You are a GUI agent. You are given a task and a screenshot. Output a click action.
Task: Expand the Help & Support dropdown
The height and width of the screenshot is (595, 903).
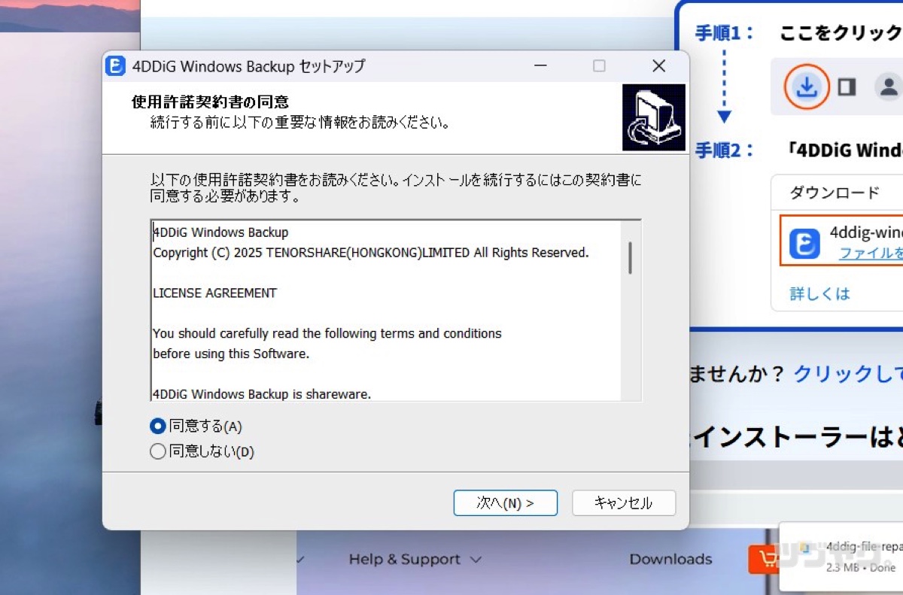click(x=476, y=560)
